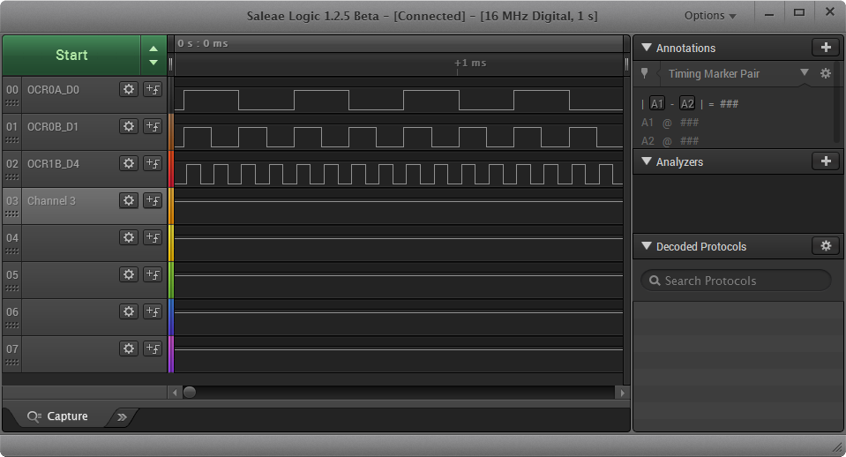Viewport: 846px width, 457px height.
Task: Click channel 00 drag handle
Action: (11, 103)
